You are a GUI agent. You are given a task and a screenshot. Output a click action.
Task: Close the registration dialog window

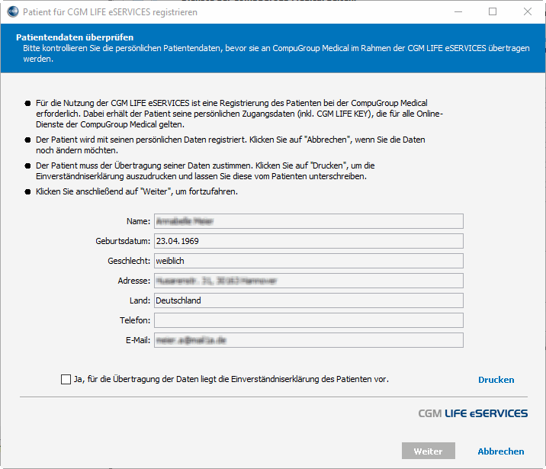tap(528, 12)
